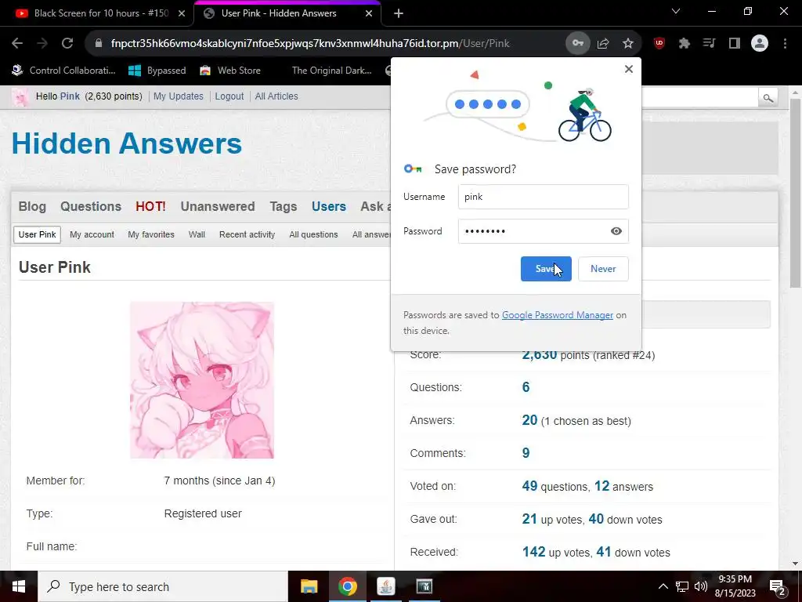Image resolution: width=802 pixels, height=602 pixels.
Task: Click the browser back arrow
Action: 17,44
